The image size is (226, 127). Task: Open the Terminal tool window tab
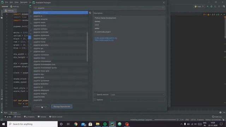tap(42, 117)
